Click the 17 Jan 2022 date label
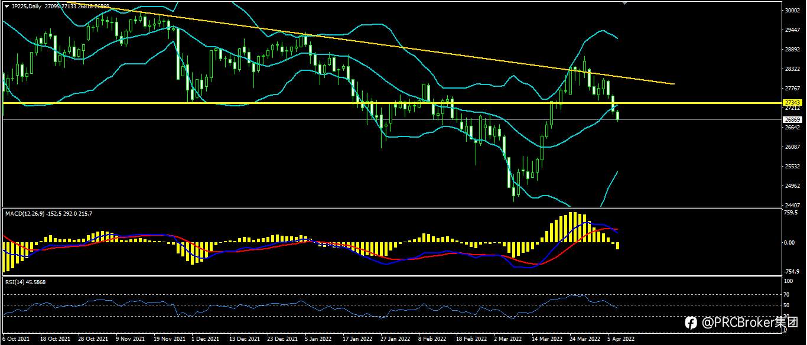The height and width of the screenshot is (345, 807). coord(357,340)
